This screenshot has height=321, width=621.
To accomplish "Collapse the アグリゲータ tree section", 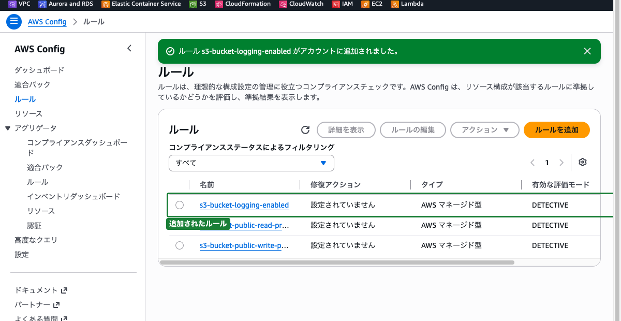I will (8, 128).
